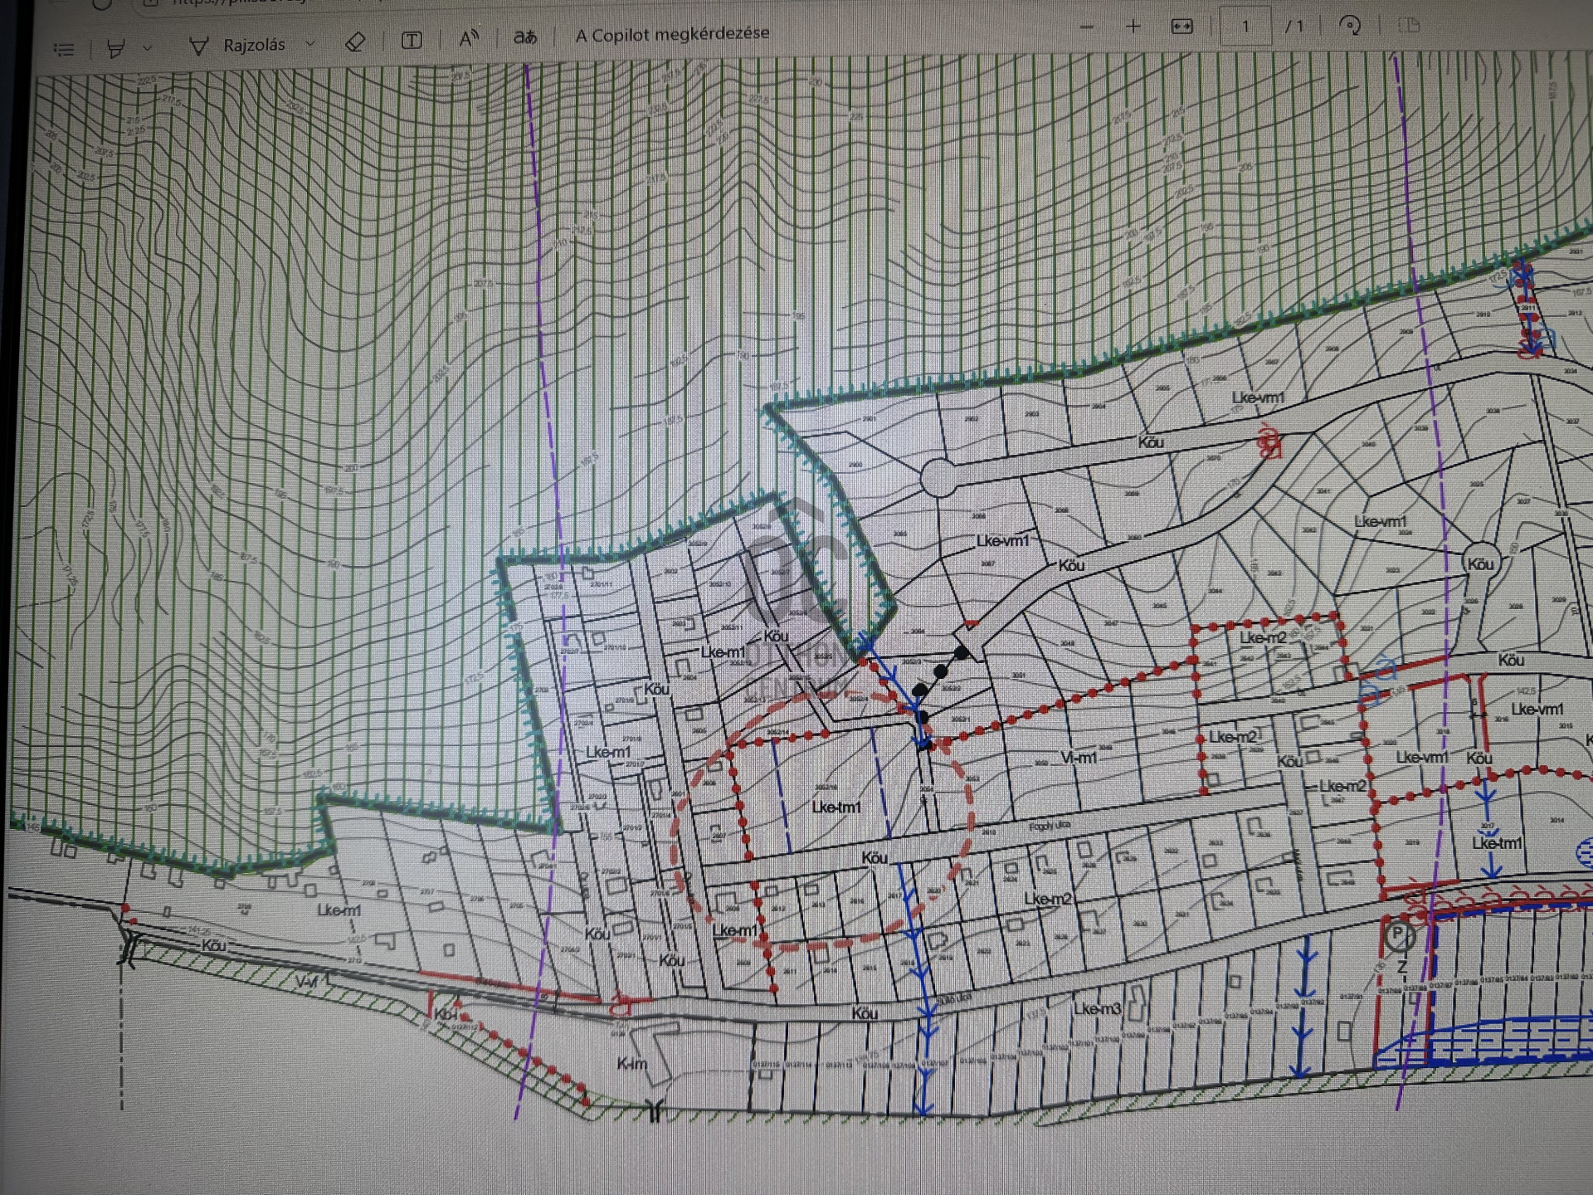Rotate the PDF page
Image resolution: width=1593 pixels, height=1195 pixels.
[1351, 26]
